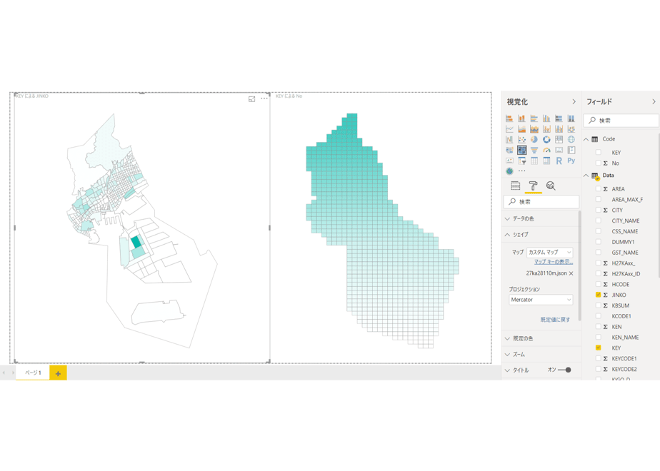Check the AREA field checkbox
Image resolution: width=660 pixels, height=471 pixels.
tap(598, 189)
